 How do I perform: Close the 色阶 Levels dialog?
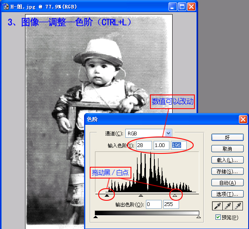(243, 119)
